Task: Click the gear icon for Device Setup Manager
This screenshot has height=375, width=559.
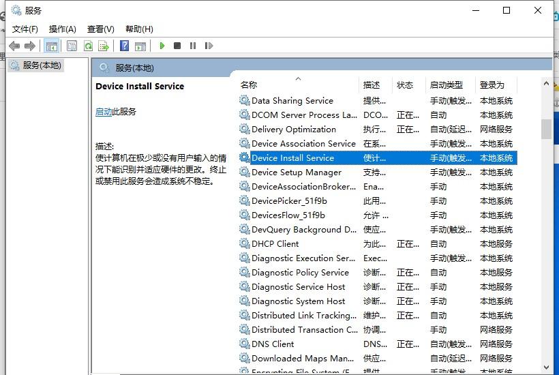Action: click(x=244, y=172)
